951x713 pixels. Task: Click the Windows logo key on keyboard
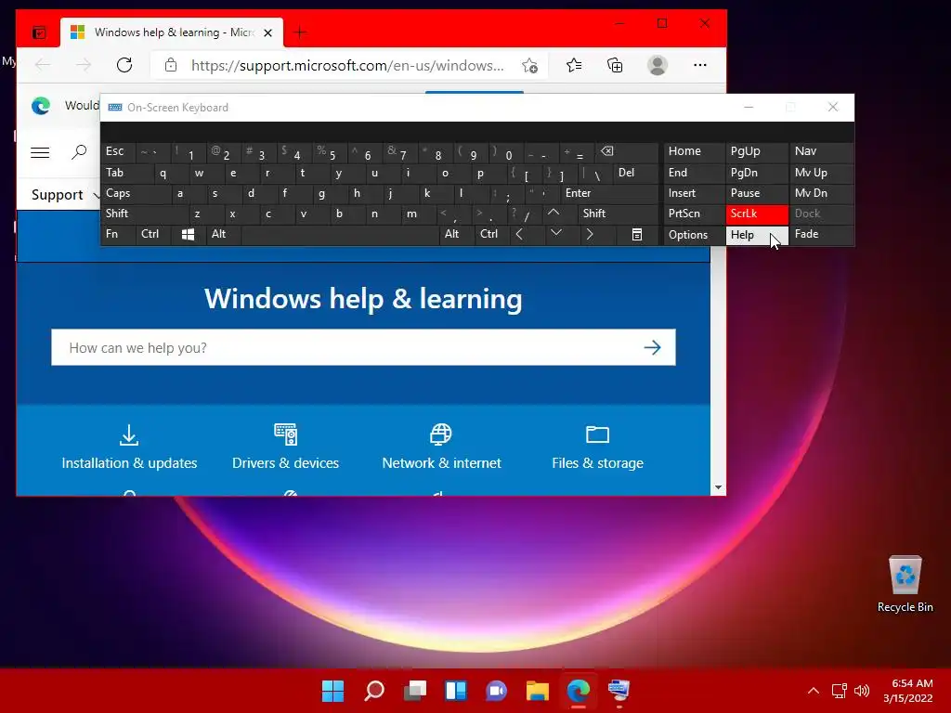(x=188, y=234)
